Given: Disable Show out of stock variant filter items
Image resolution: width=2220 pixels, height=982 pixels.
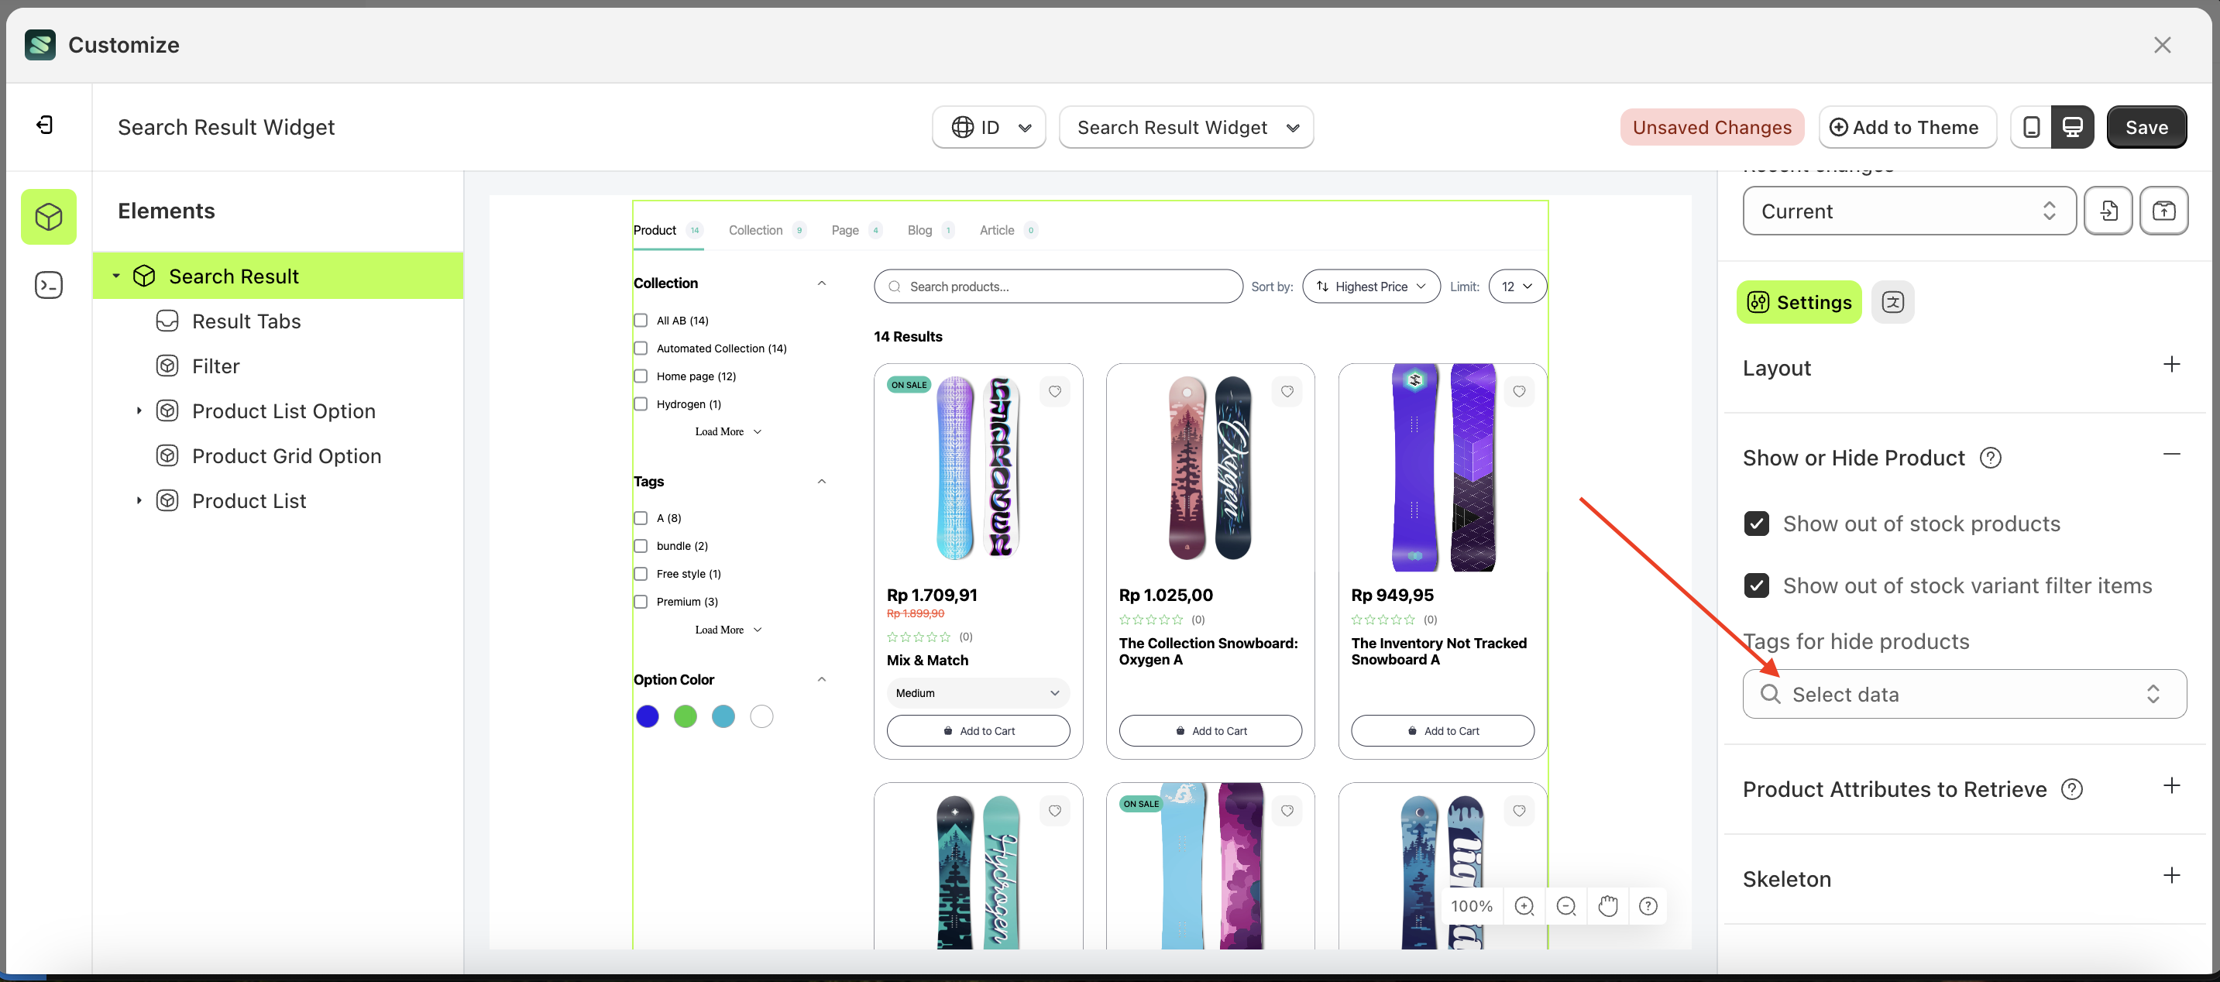Looking at the screenshot, I should [1758, 585].
